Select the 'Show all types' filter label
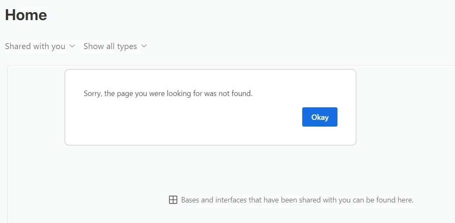Viewport: 455px width, 223px height. click(x=110, y=46)
